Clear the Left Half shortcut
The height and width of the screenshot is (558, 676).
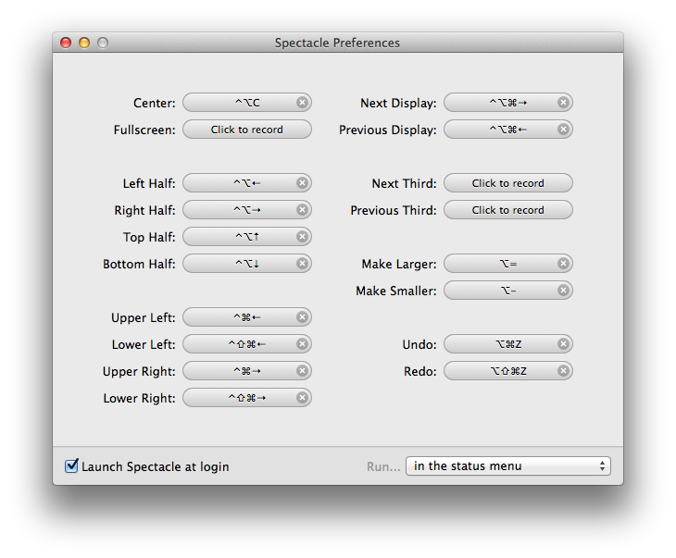point(302,183)
